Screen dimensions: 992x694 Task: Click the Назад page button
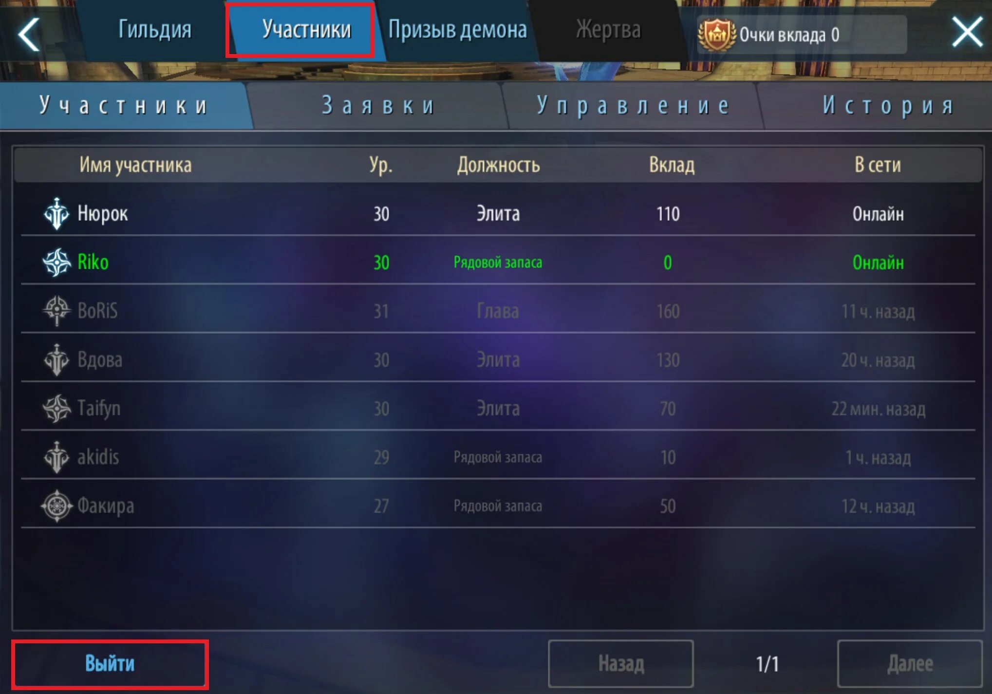(x=621, y=664)
